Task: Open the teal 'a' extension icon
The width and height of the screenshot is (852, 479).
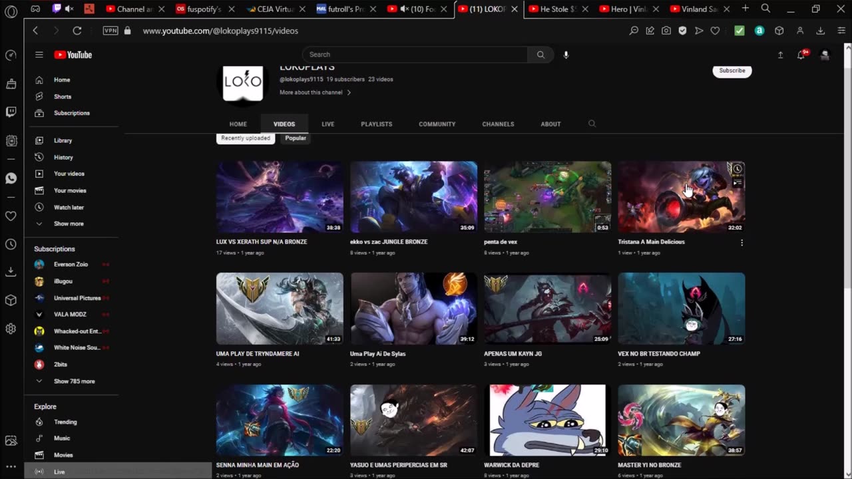Action: 759,31
